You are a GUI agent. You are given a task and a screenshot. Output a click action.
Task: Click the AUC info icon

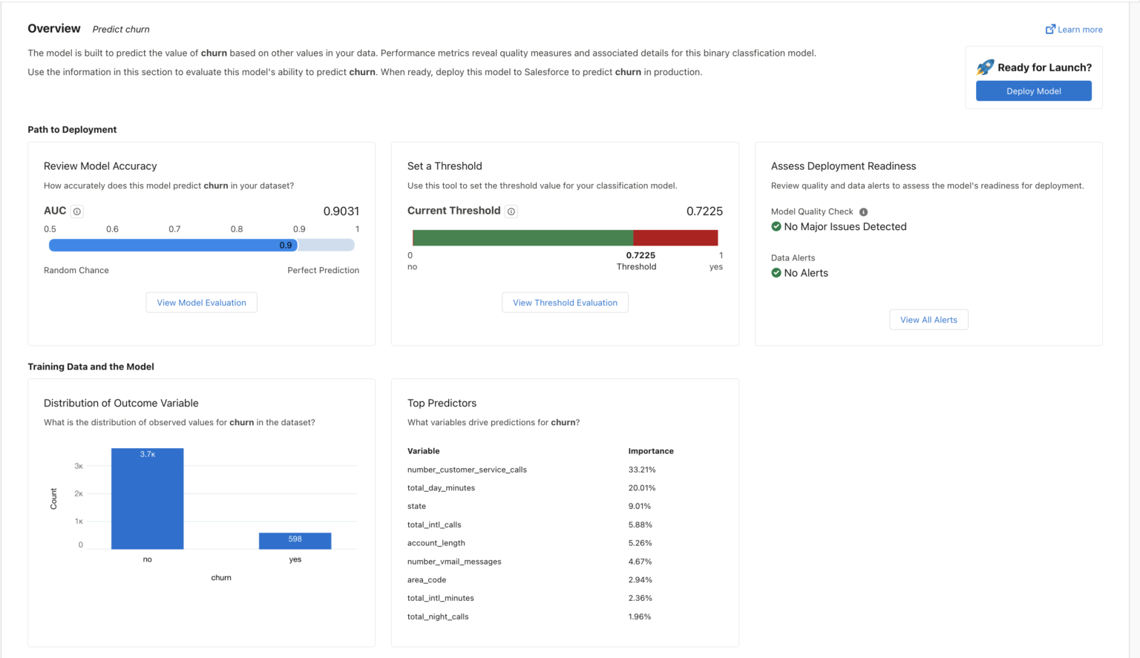[78, 211]
